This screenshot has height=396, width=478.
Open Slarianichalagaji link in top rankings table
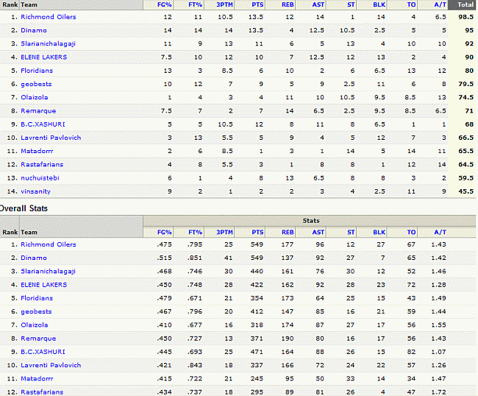tap(48, 43)
